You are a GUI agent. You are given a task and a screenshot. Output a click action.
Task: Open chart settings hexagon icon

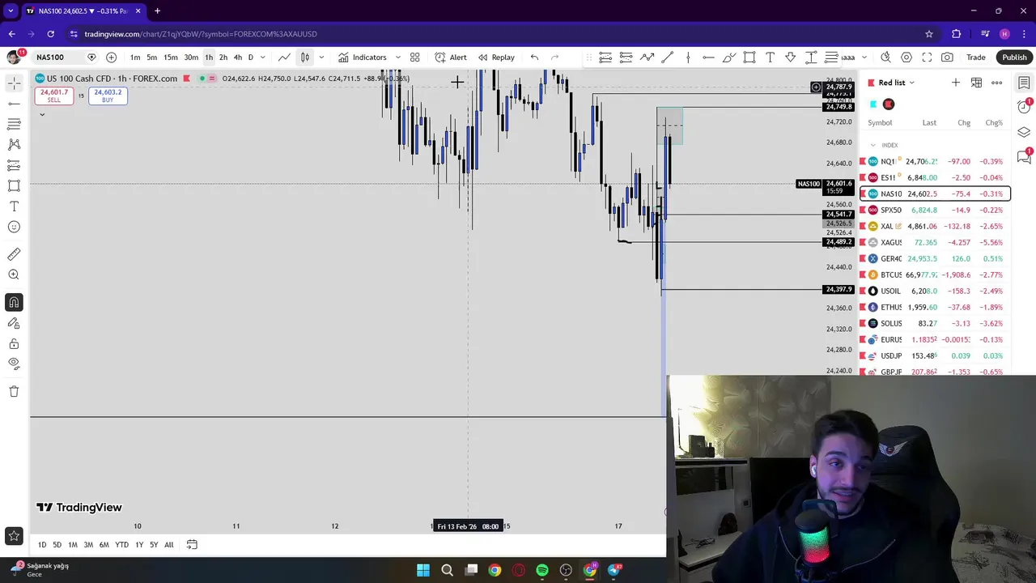click(906, 57)
